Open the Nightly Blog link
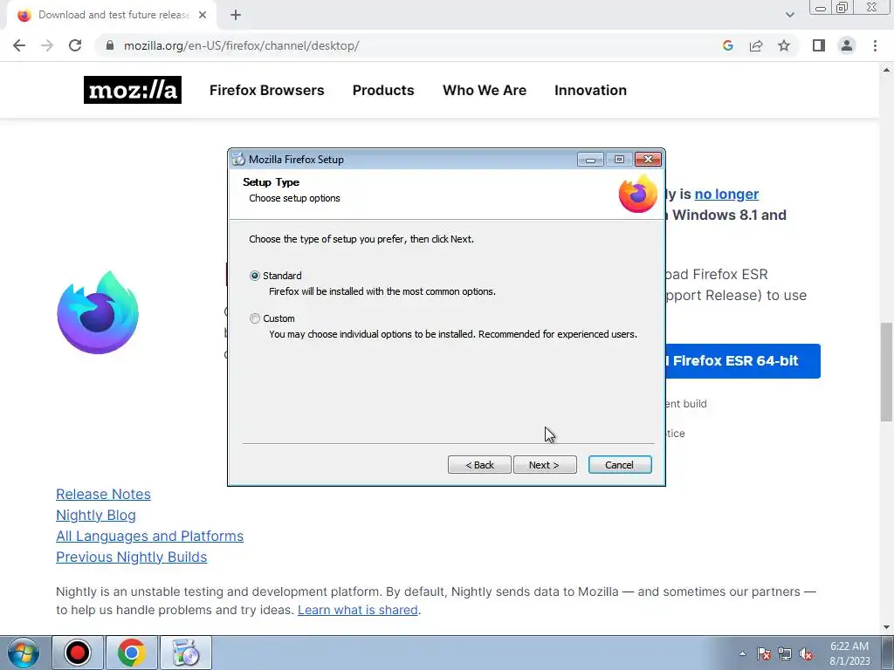This screenshot has height=670, width=894. click(96, 515)
